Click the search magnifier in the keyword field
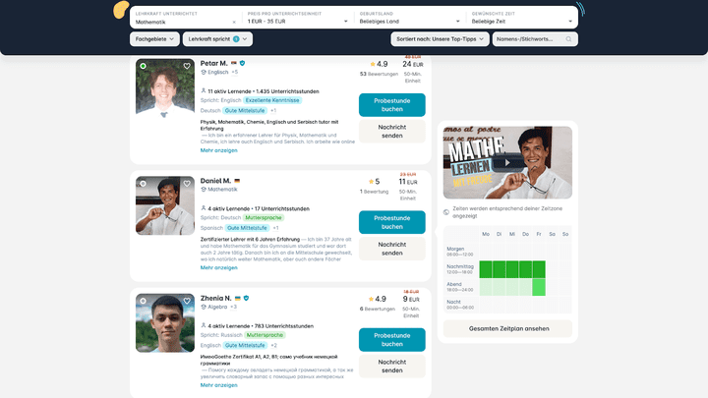This screenshot has width=708, height=398. [x=567, y=39]
